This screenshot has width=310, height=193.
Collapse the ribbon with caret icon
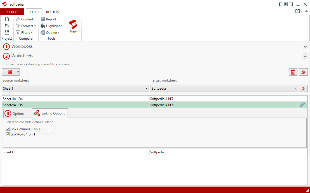click(306, 11)
